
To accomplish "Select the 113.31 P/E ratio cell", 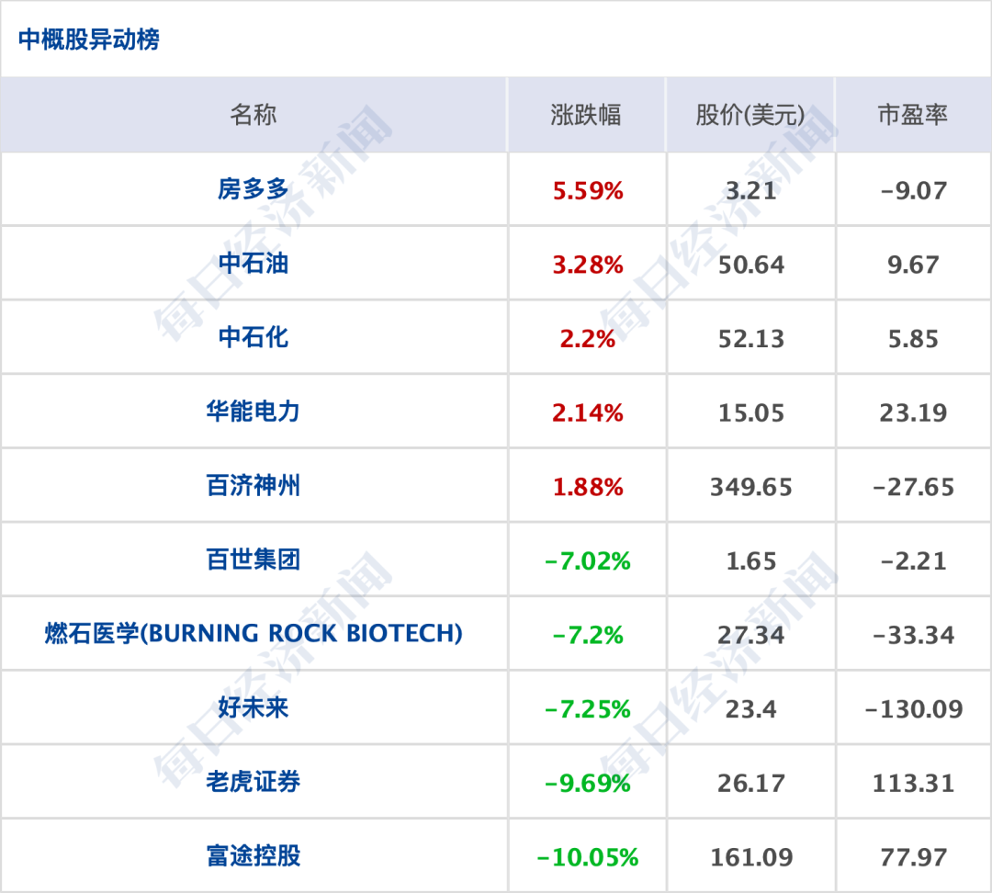I will [913, 783].
